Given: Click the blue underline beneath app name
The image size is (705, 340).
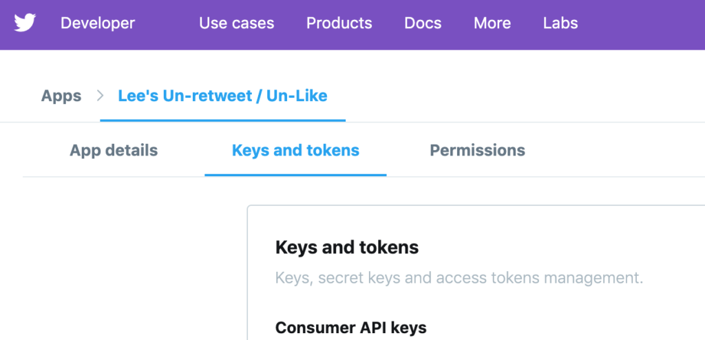Looking at the screenshot, I should [222, 120].
